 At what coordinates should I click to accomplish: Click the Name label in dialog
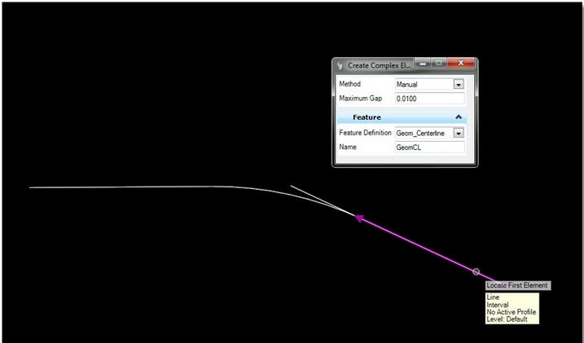[348, 147]
